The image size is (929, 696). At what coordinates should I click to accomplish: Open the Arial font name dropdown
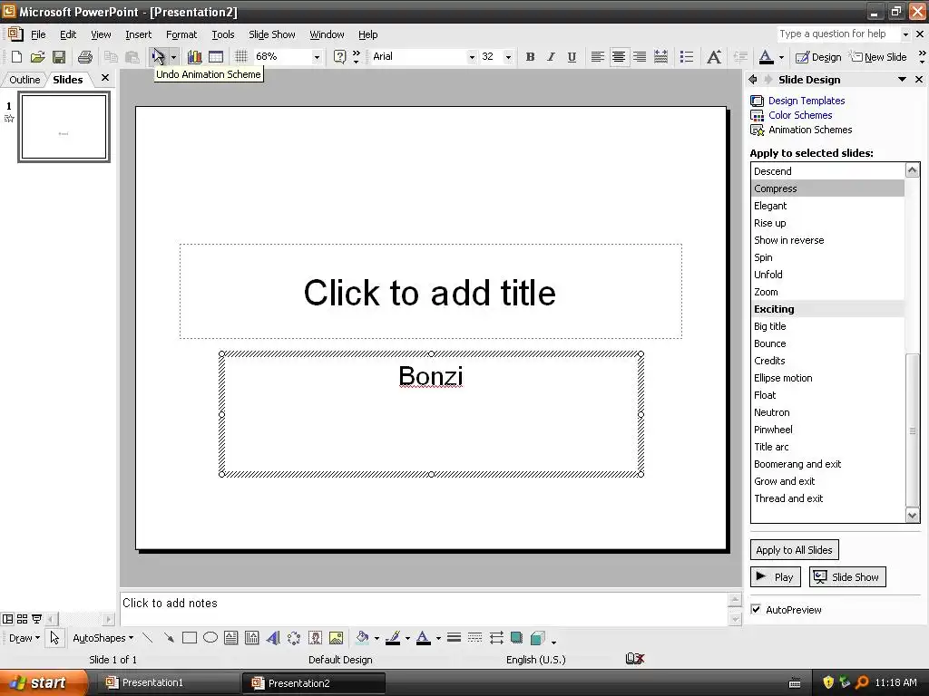[472, 57]
